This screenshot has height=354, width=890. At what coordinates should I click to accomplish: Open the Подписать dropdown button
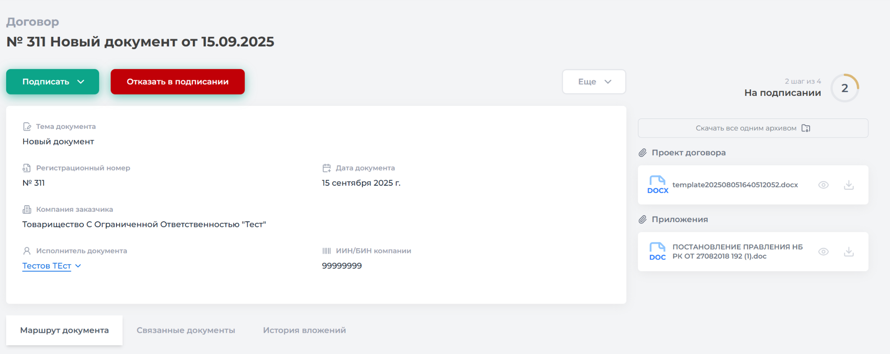(53, 82)
